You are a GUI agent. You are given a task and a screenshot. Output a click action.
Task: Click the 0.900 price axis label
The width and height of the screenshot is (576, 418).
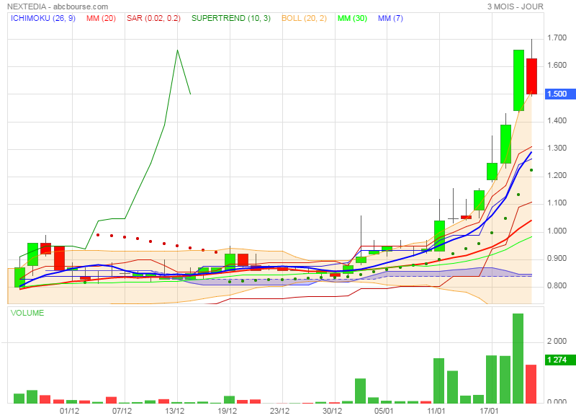tap(557, 259)
